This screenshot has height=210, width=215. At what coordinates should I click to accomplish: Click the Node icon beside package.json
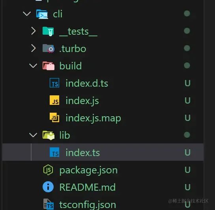coord(48,170)
